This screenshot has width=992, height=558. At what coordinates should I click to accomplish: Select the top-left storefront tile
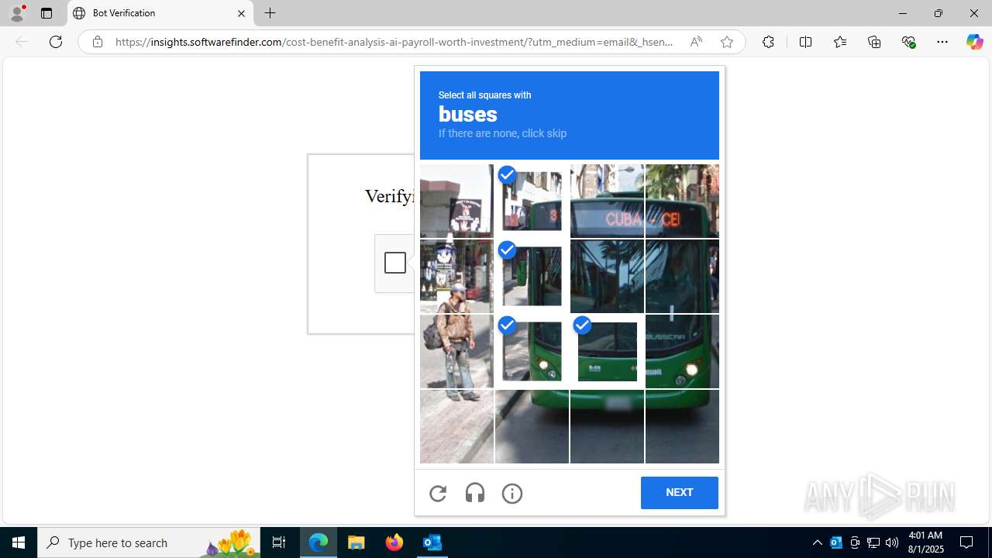pos(456,201)
